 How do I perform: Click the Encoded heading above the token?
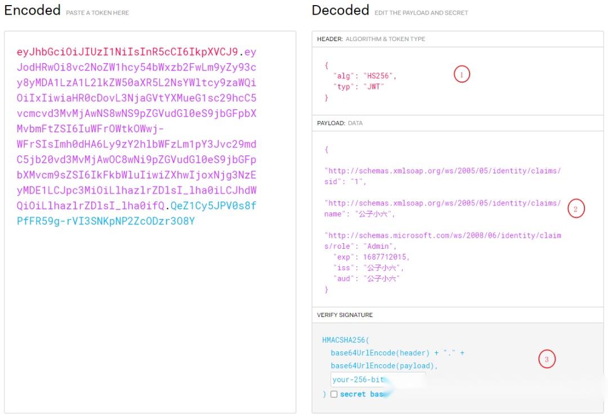tap(32, 10)
